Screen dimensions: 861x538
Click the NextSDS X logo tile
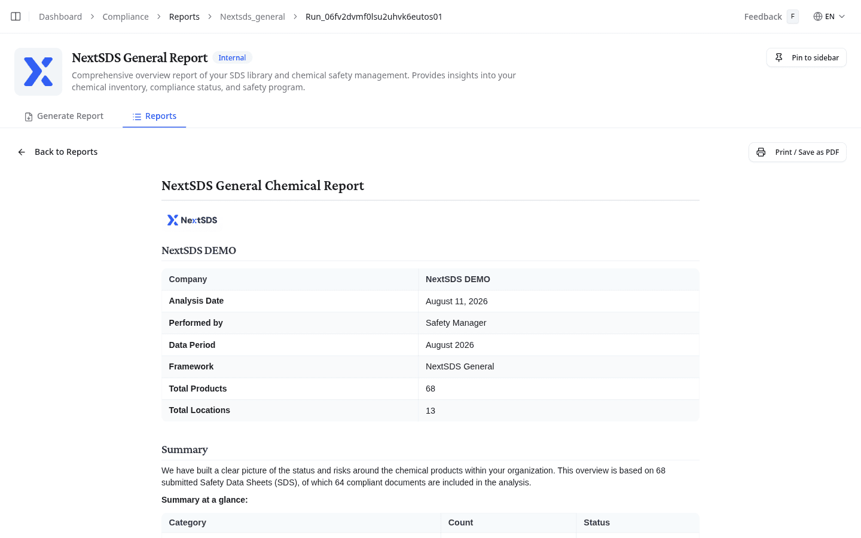pos(38,72)
